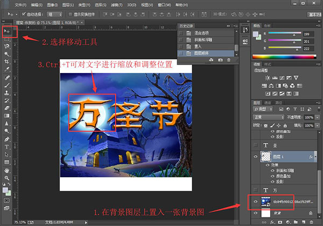Click the Brightness/Contrast adjustment icon
Image resolution: width=323 pixels, height=226 pixels.
point(268,78)
